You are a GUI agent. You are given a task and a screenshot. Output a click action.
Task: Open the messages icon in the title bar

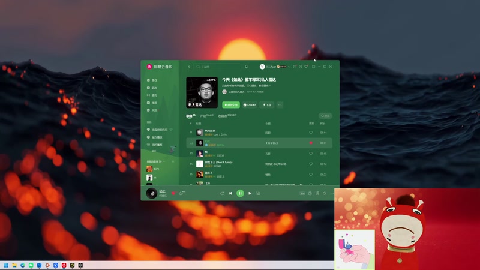(x=295, y=67)
